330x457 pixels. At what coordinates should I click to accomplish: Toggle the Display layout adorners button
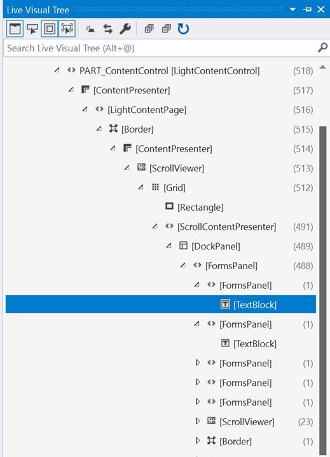pos(50,29)
